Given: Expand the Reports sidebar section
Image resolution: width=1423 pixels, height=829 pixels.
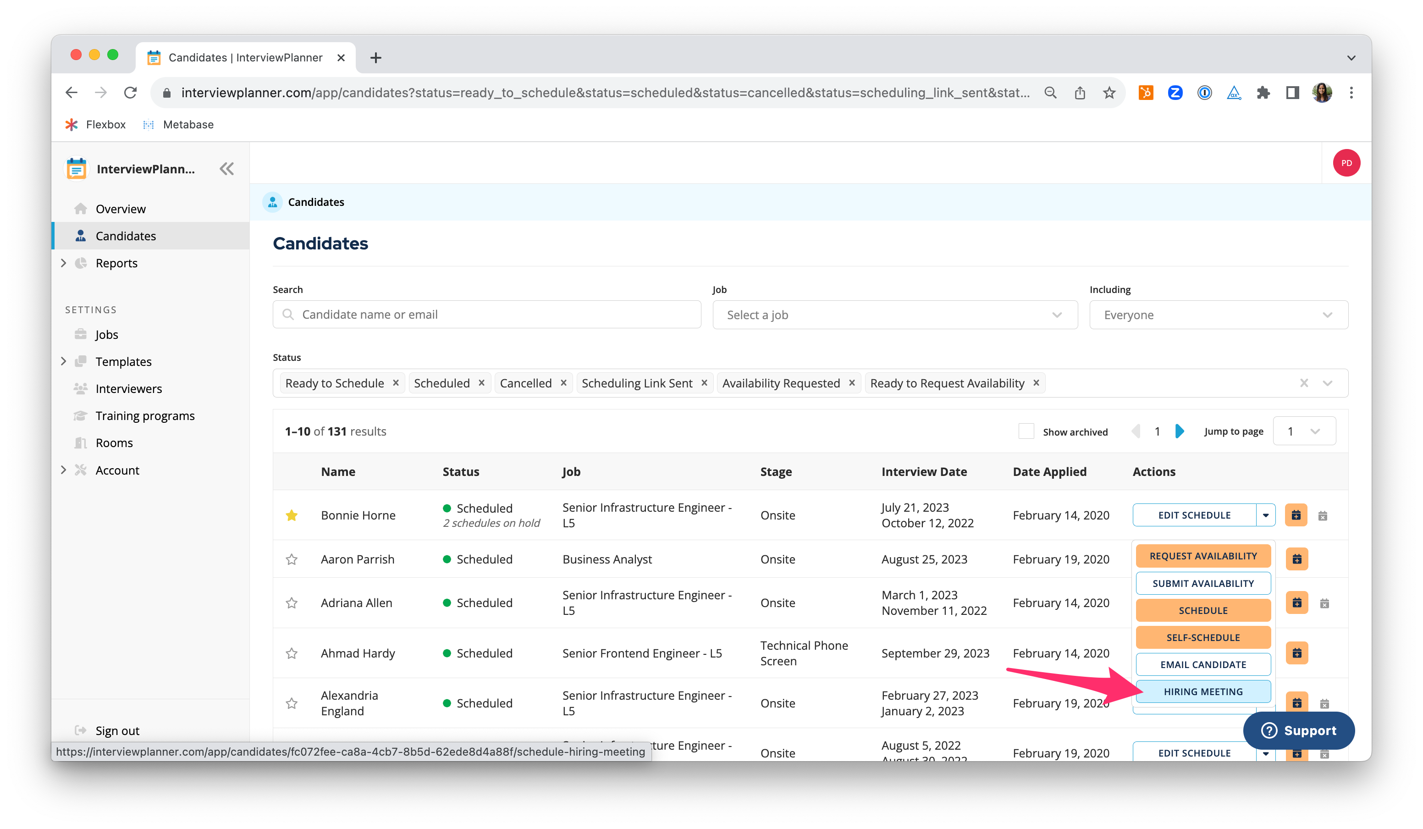Looking at the screenshot, I should point(63,263).
